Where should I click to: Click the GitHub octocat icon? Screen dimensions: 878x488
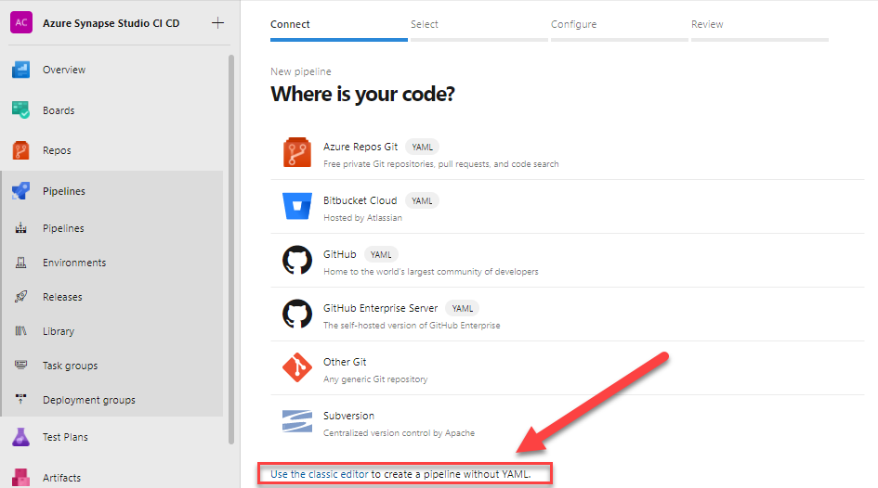297,260
